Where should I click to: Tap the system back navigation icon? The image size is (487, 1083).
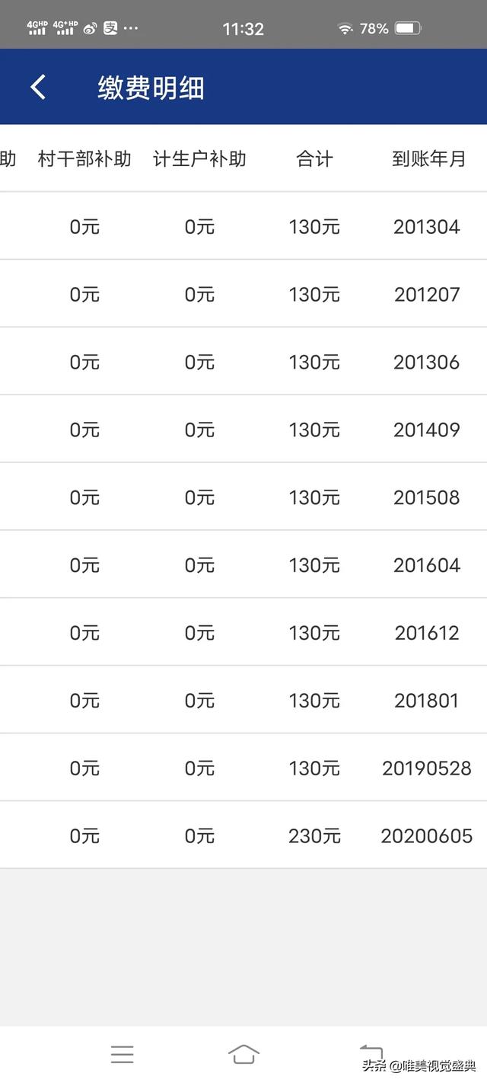pyautogui.click(x=371, y=1051)
